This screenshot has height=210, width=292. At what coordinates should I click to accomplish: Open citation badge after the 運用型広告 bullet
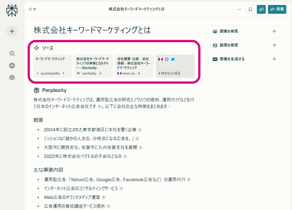(x=189, y=180)
